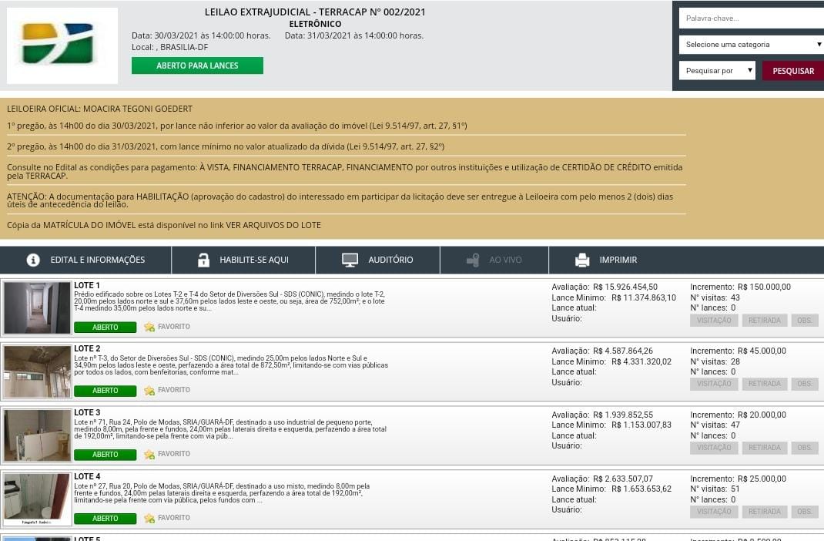
Task: Click the info icon beside Edital e Informações
Action: pos(33,260)
